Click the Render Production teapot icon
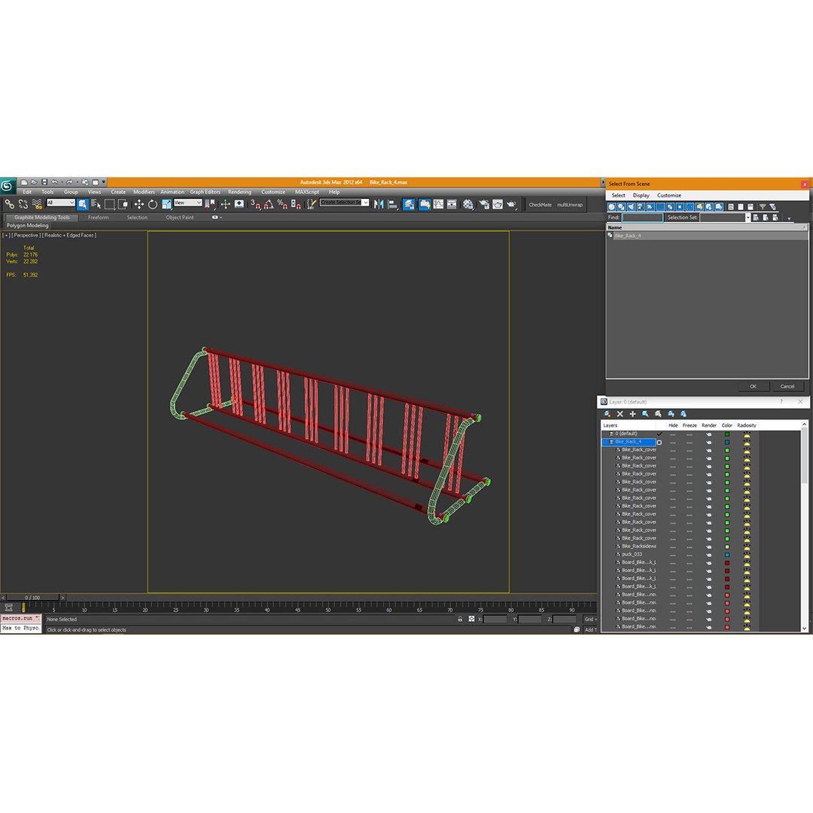Viewport: 813px width, 813px height. [511, 204]
